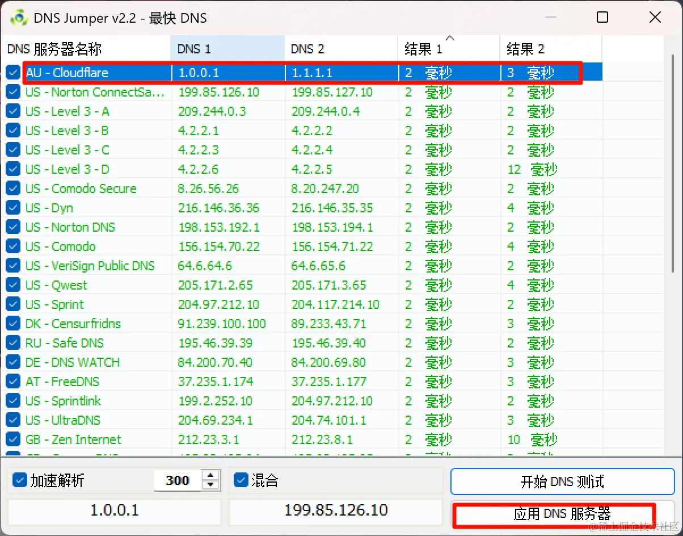Click DNS 1 address 212.23.3.1
This screenshot has width=683, height=536.
pos(208,439)
